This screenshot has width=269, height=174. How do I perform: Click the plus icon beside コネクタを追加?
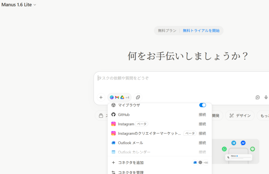(x=113, y=163)
